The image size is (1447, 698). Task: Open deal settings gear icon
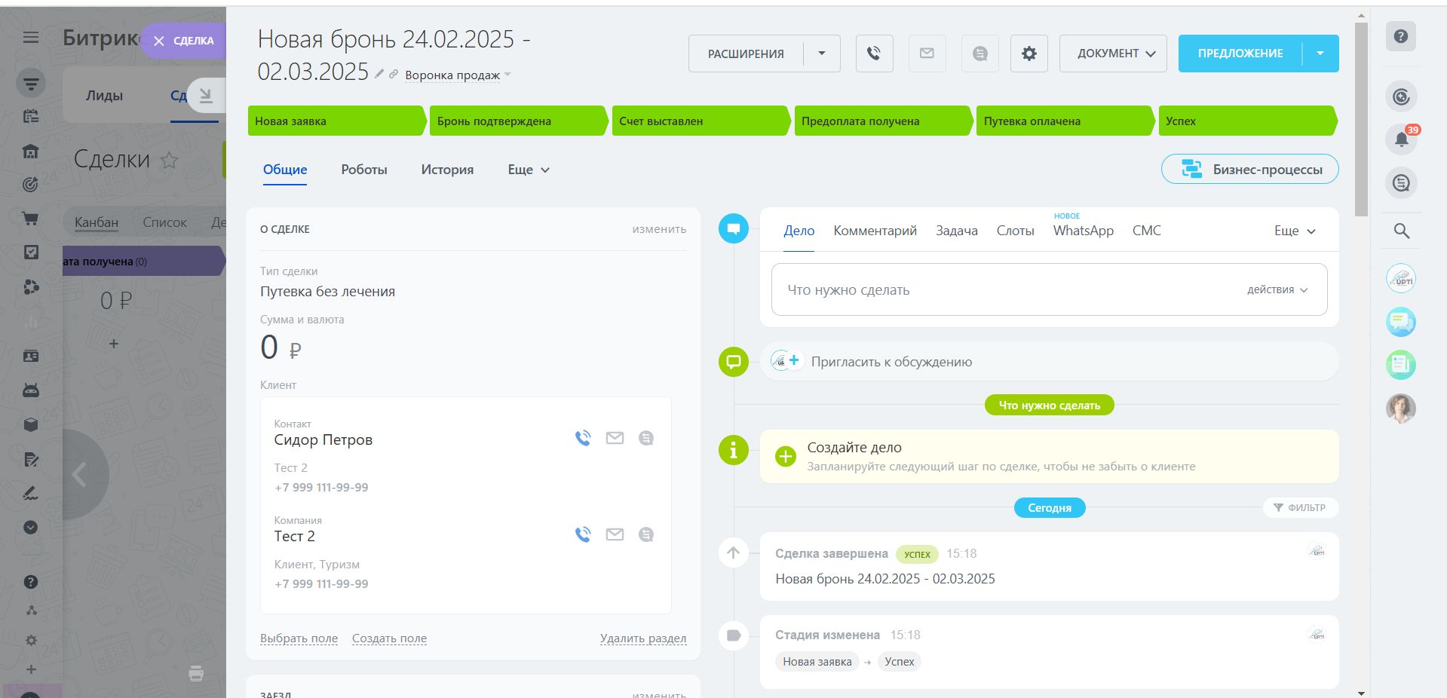1029,54
